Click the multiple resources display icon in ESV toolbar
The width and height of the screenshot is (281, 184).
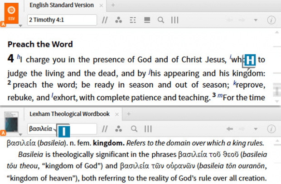(x=147, y=20)
